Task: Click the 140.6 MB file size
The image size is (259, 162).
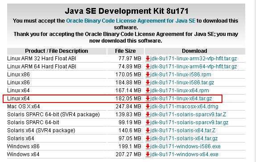Action: click(130, 130)
